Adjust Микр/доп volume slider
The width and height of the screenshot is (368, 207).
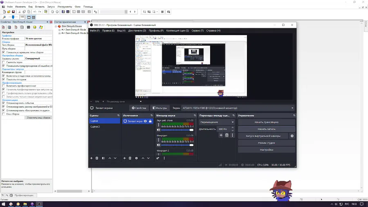177,145
